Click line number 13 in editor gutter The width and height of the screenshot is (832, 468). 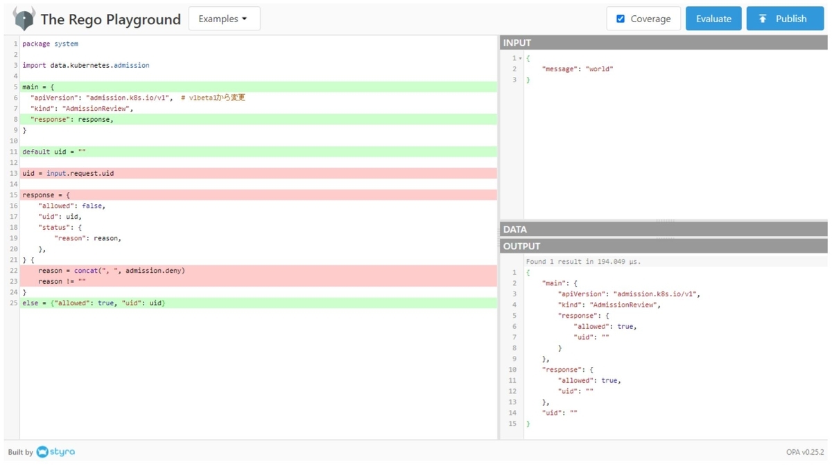point(14,173)
